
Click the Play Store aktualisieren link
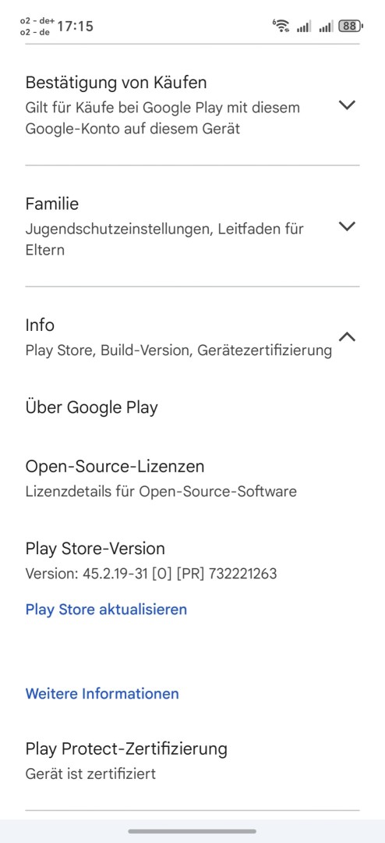point(106,609)
